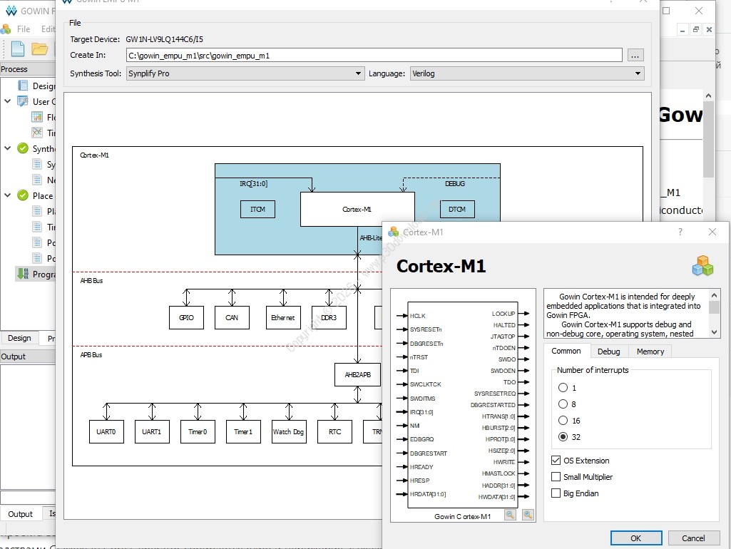Click the scroll up arrow in right document panel

[709, 96]
